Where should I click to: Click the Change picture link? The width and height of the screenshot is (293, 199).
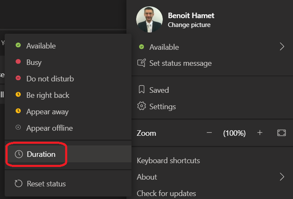[189, 25]
